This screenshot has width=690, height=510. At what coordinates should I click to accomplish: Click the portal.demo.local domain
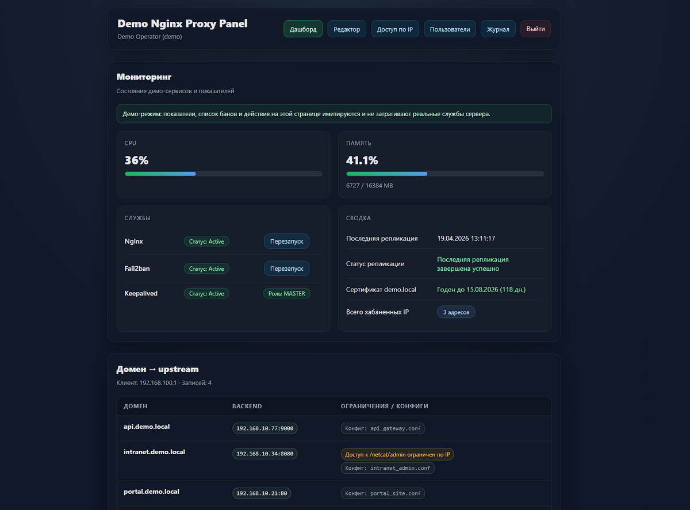tap(151, 492)
